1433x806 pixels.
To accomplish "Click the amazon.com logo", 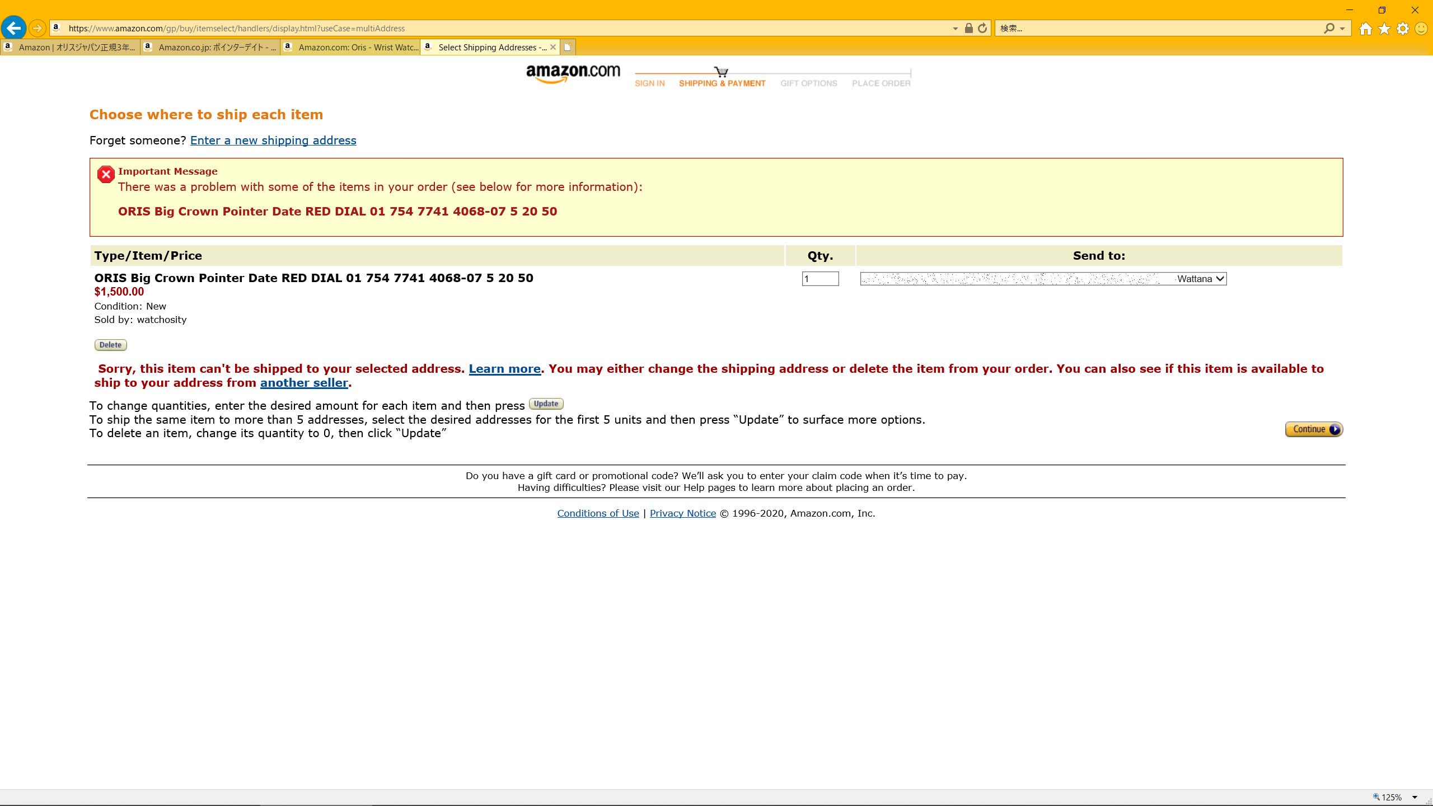I will pos(573,74).
